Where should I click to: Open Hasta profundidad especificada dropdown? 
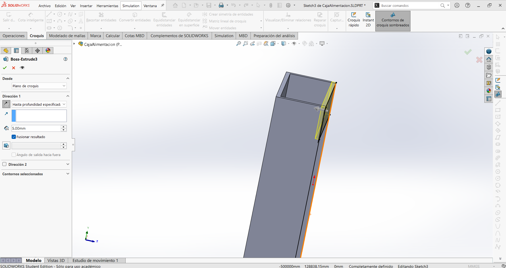tap(39, 104)
